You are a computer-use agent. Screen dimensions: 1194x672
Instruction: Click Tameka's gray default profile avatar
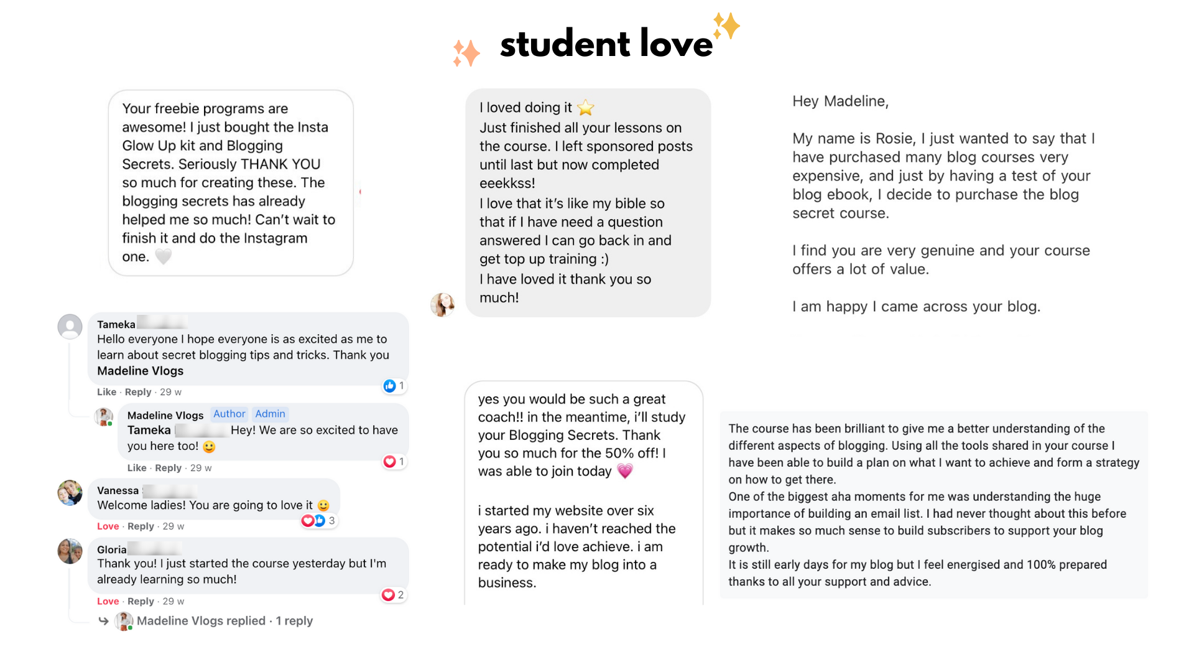click(x=70, y=326)
